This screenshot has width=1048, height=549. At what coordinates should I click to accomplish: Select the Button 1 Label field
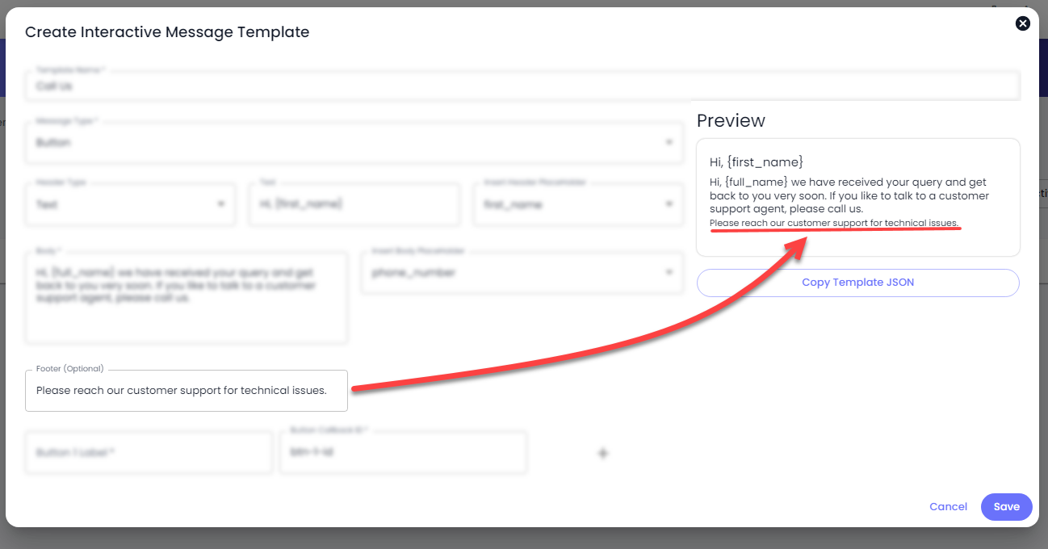[149, 453]
